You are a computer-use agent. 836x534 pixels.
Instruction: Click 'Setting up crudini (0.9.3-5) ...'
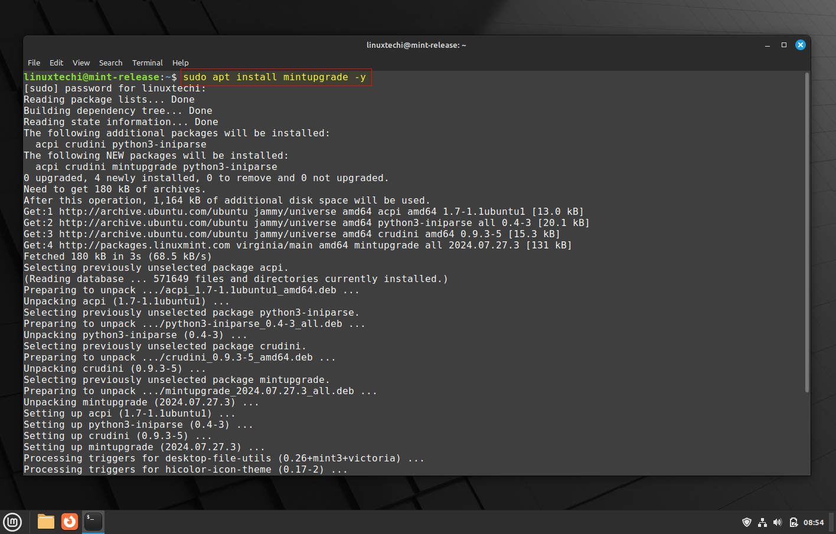point(118,436)
